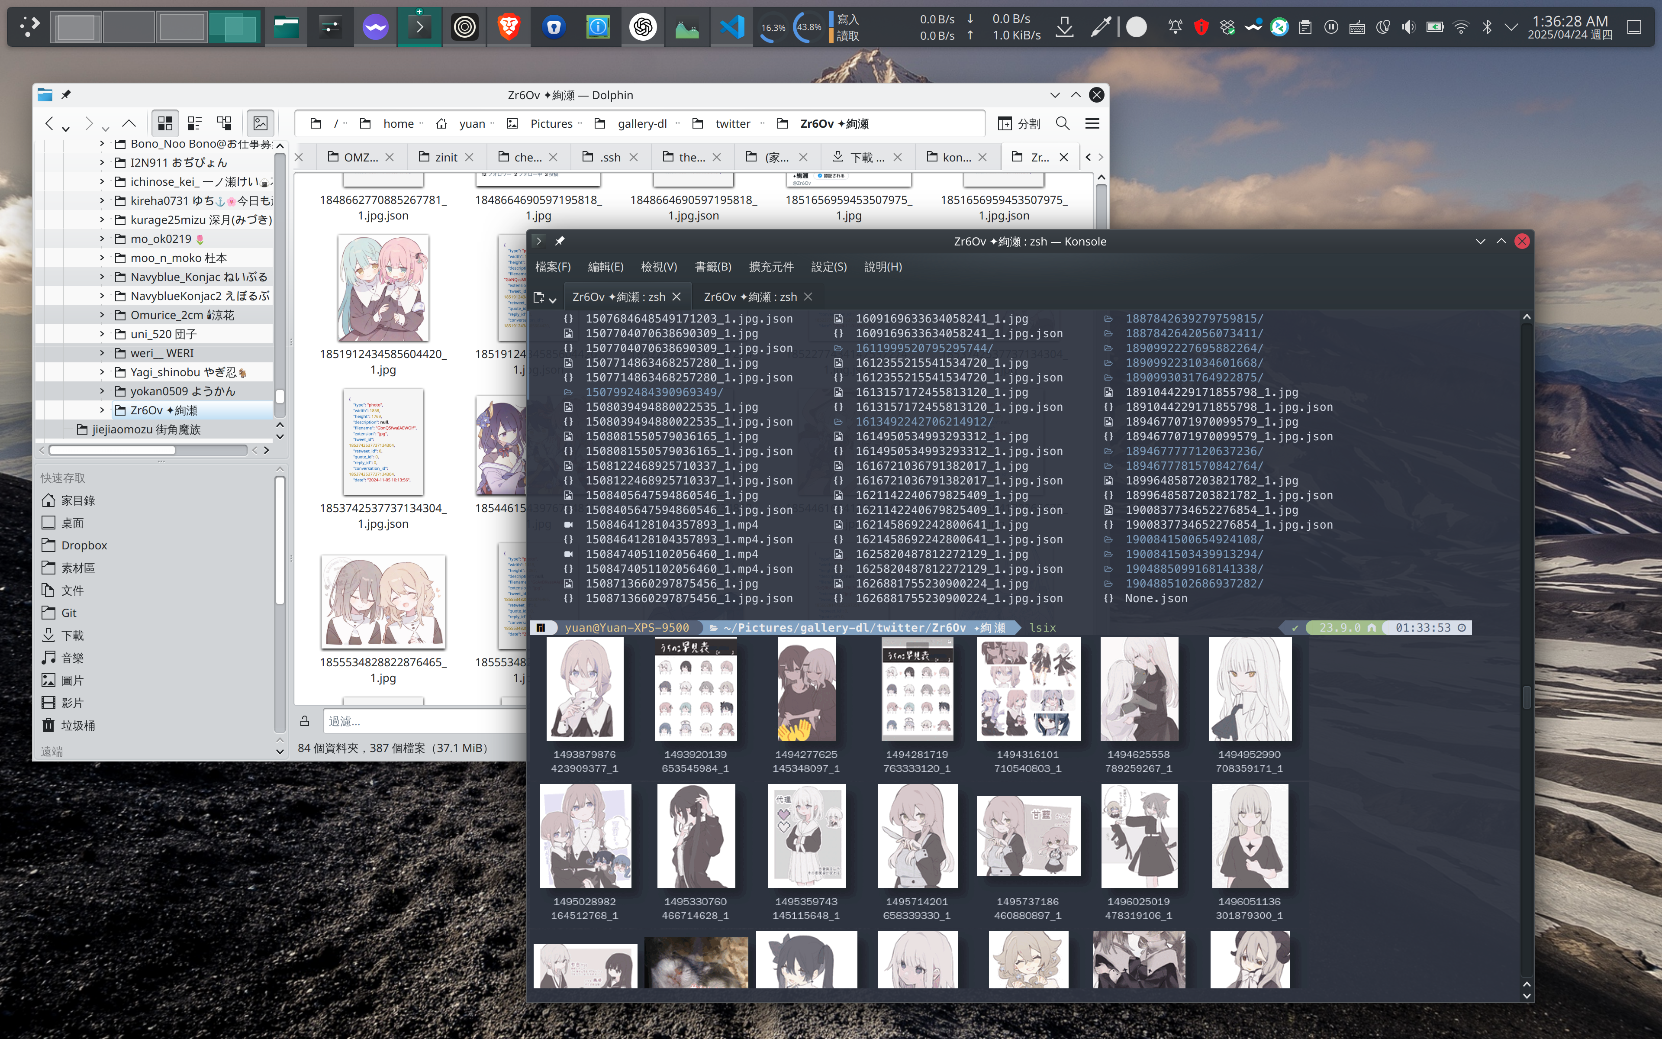The image size is (1662, 1039).
Task: Toggle image previews in Dolphin toolbar
Action: coord(260,124)
